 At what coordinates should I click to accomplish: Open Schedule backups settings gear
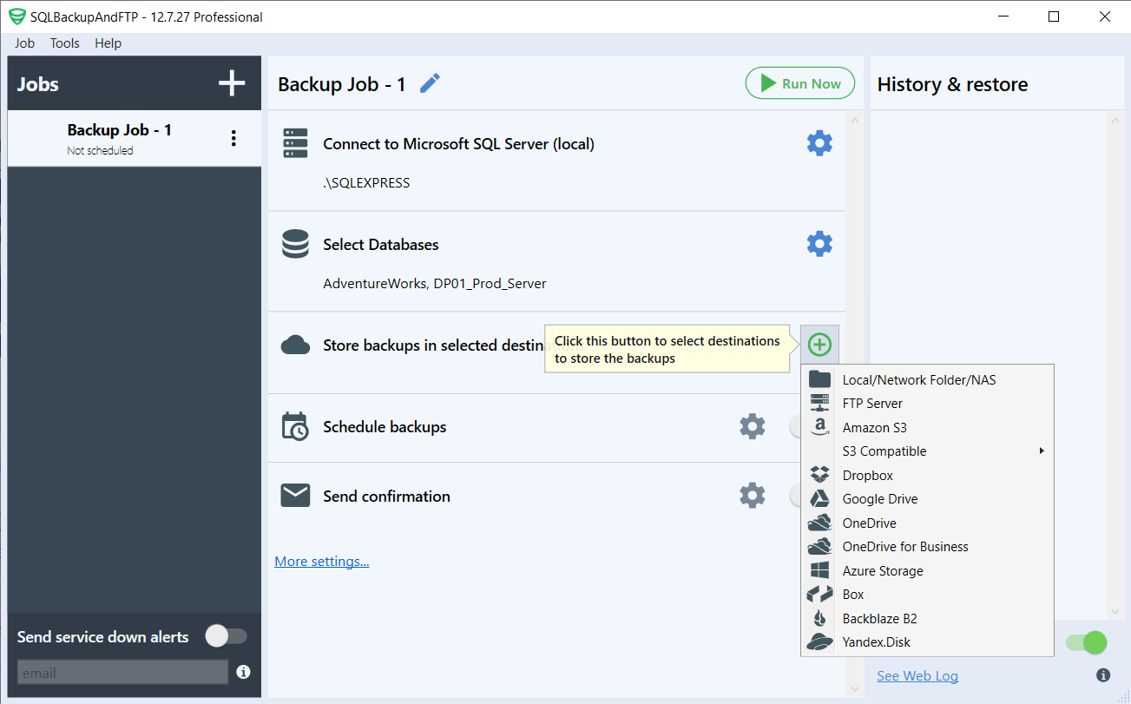pos(752,426)
